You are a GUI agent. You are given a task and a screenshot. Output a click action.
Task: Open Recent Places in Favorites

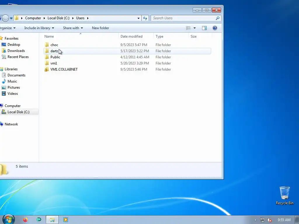pos(18,57)
